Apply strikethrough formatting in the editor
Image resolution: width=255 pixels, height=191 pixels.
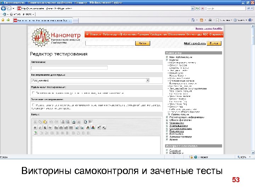tap(50, 128)
